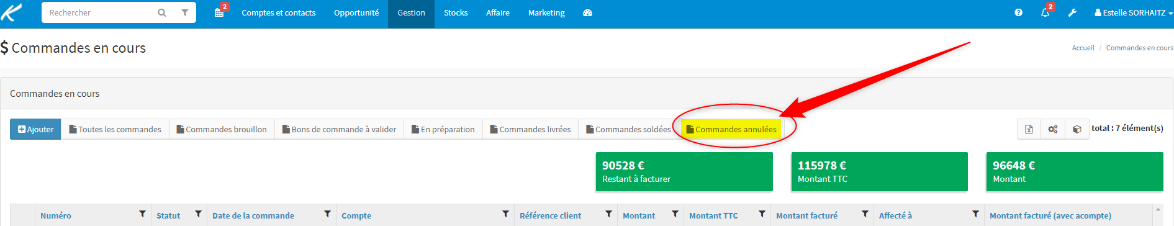
Task: Filter the Compte column
Action: coord(505,214)
